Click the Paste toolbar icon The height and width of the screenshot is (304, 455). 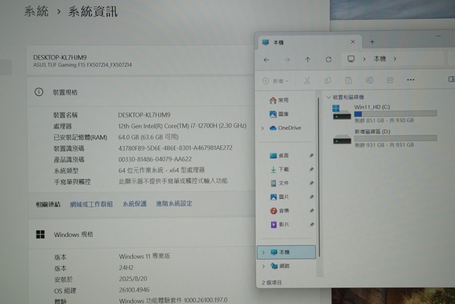coord(348,80)
